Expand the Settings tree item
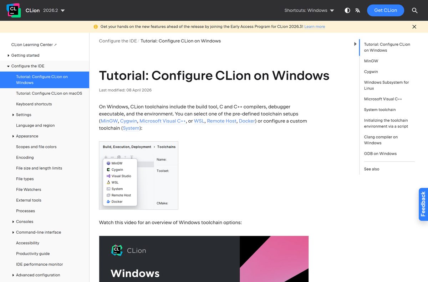Image resolution: width=428 pixels, height=282 pixels. [13, 115]
